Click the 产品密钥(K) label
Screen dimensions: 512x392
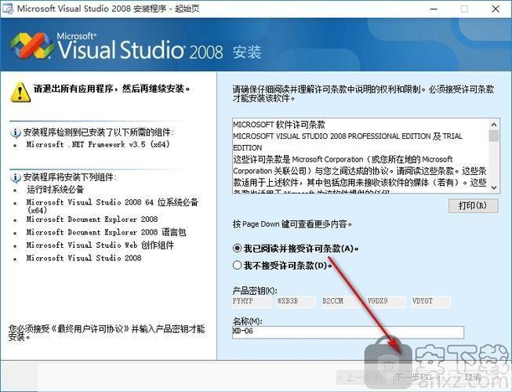tap(255, 290)
